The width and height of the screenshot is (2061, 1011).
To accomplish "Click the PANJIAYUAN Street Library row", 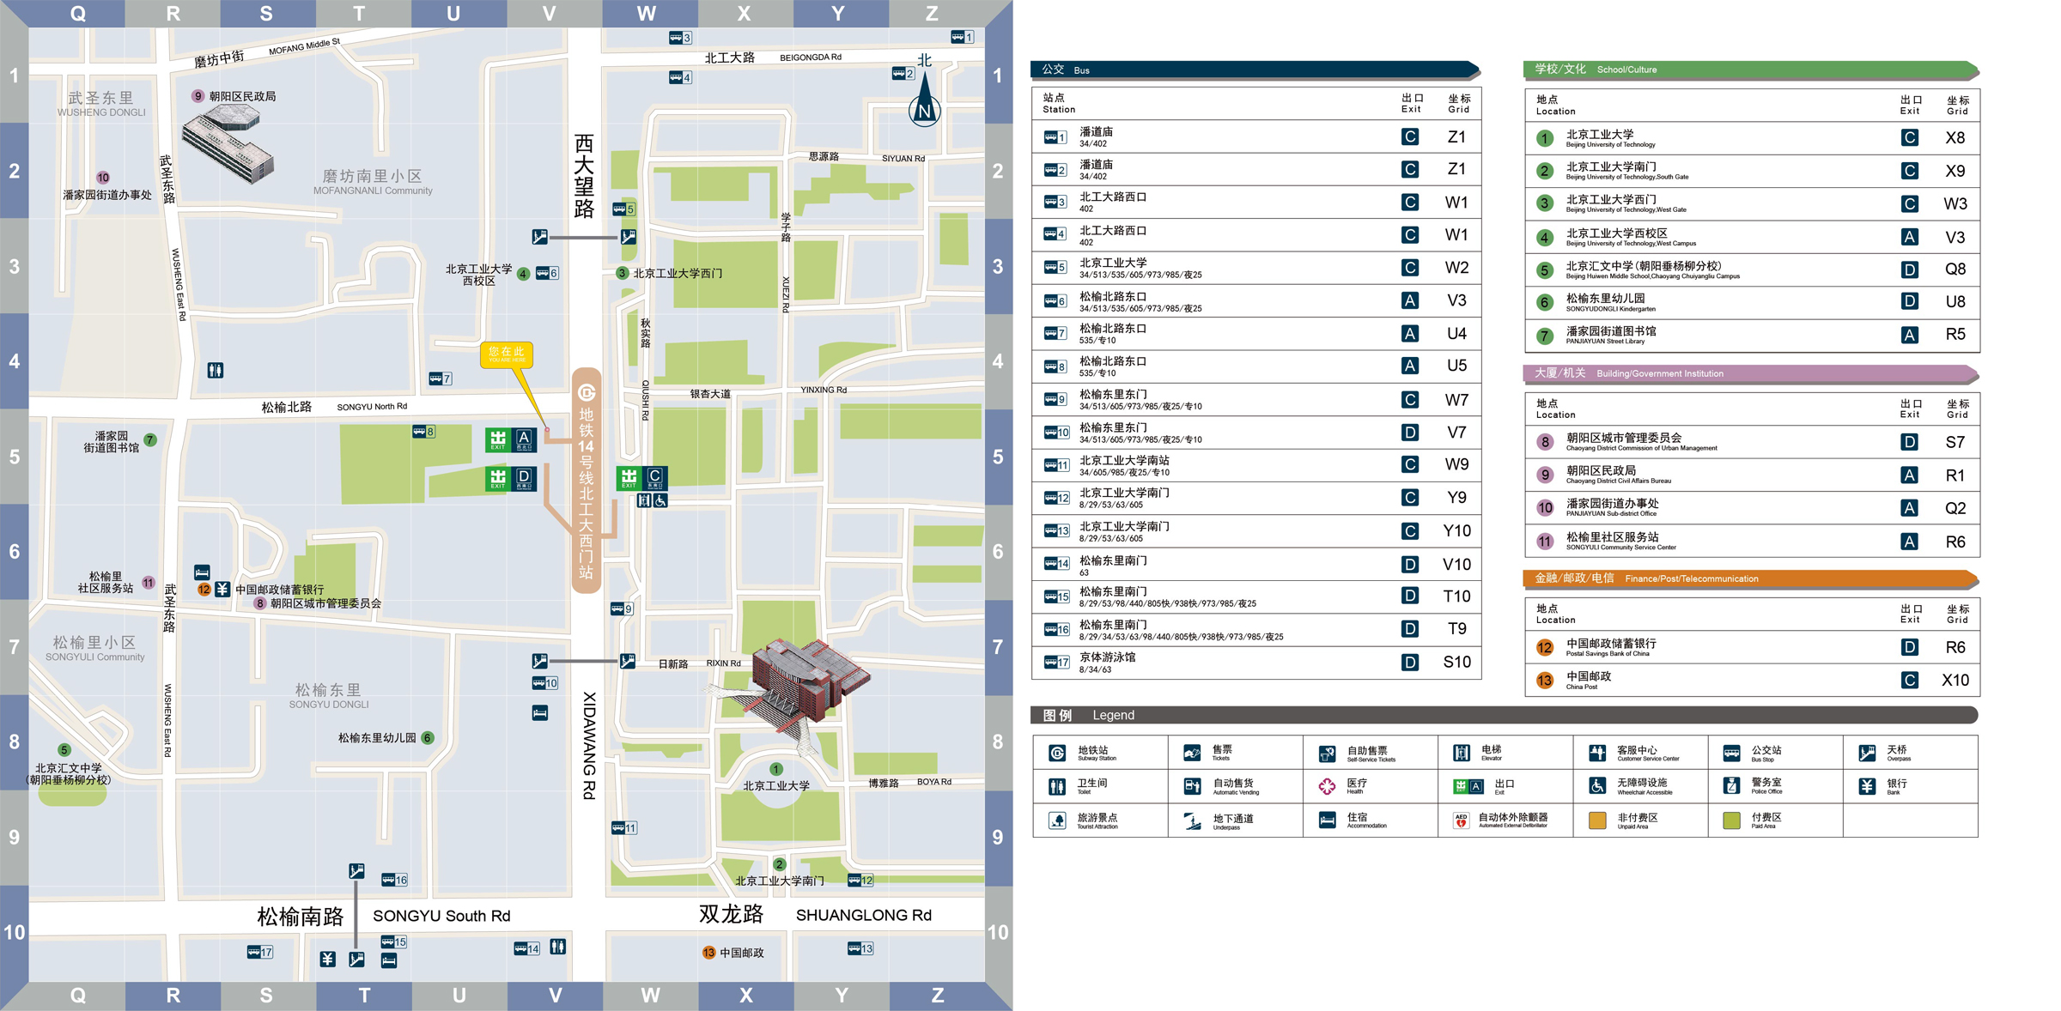I will click(x=1753, y=335).
